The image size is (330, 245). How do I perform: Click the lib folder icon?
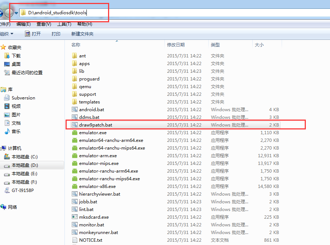click(x=74, y=71)
